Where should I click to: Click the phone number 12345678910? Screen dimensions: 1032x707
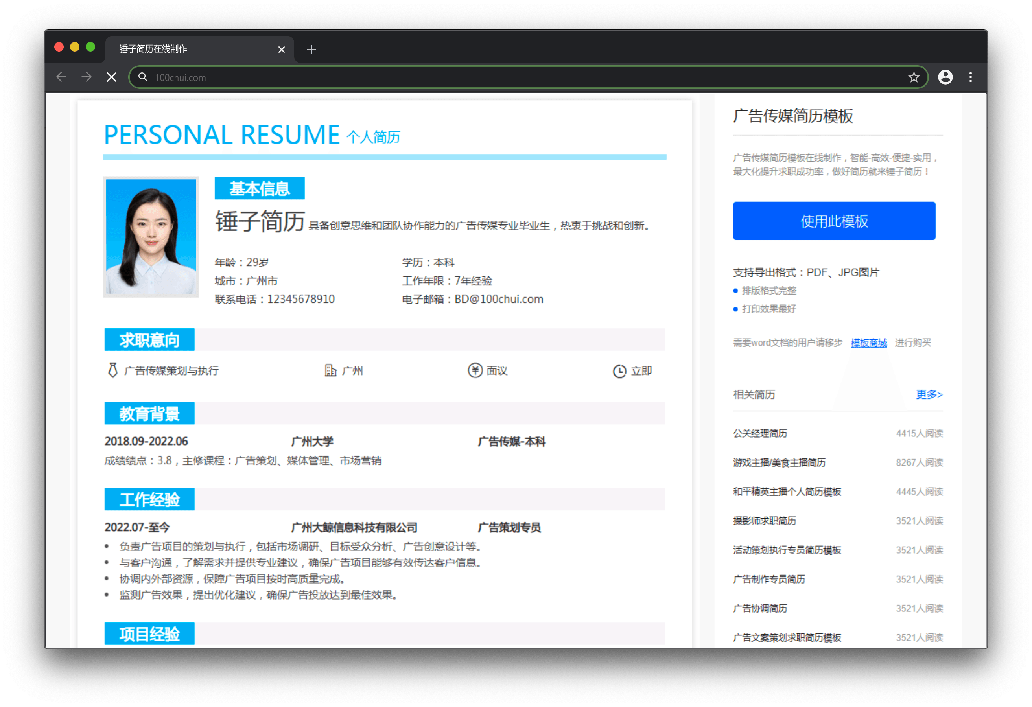300,299
